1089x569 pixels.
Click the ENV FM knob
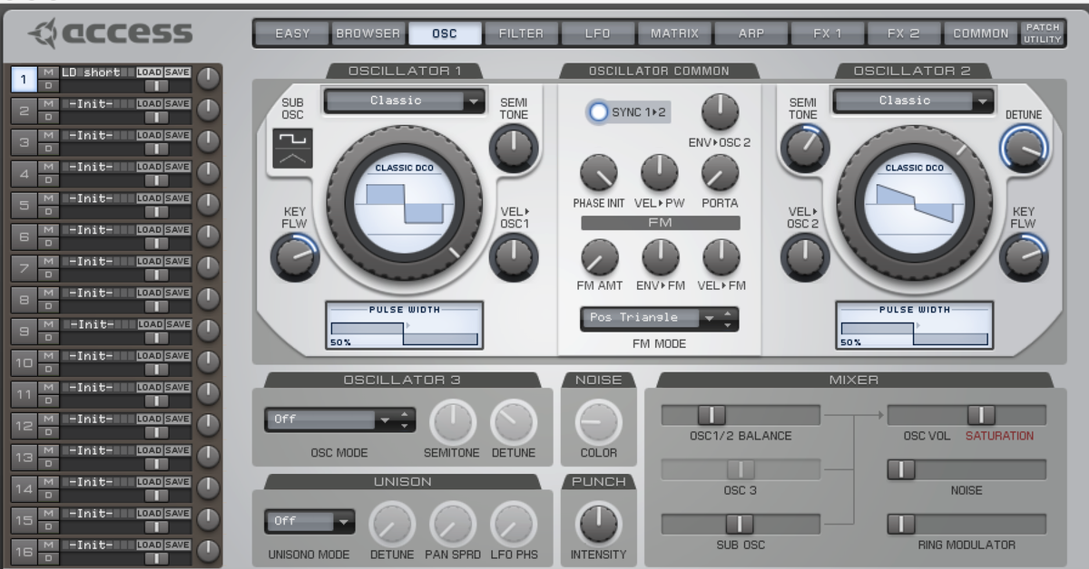[x=660, y=257]
